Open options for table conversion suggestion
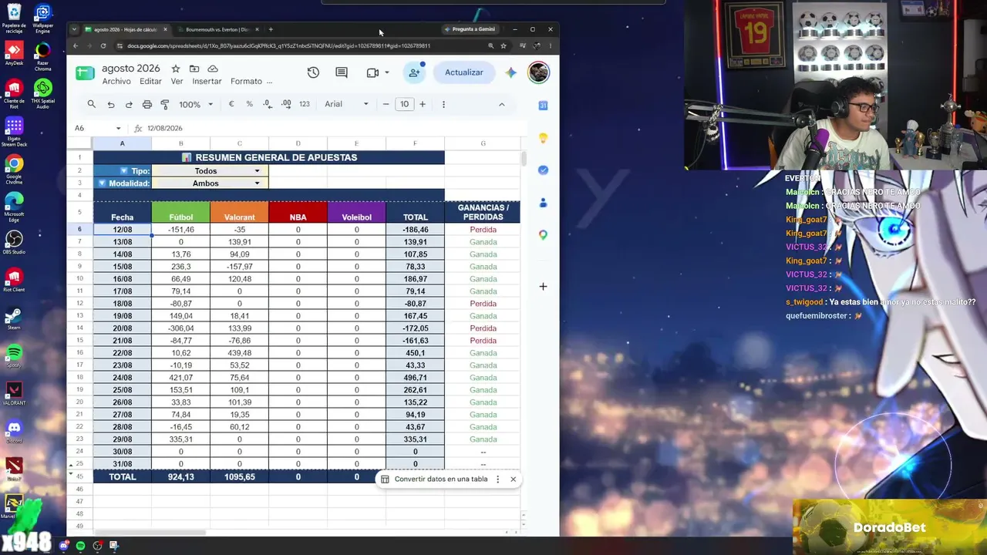The height and width of the screenshot is (555, 987). 497,479
